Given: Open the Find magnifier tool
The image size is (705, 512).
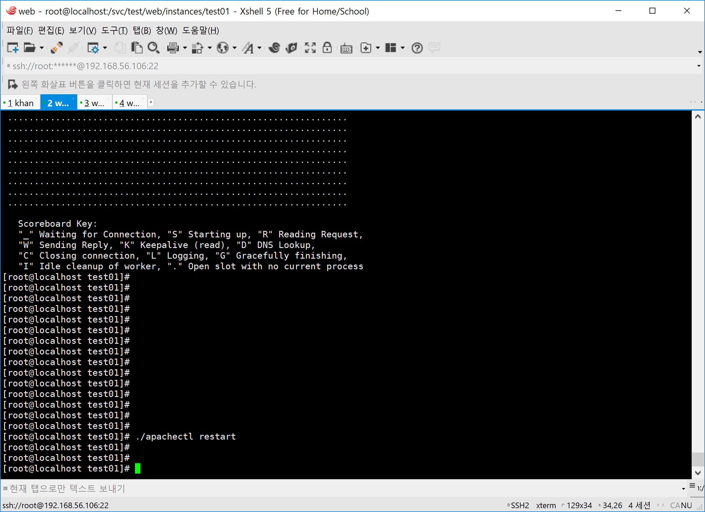Looking at the screenshot, I should [x=153, y=48].
